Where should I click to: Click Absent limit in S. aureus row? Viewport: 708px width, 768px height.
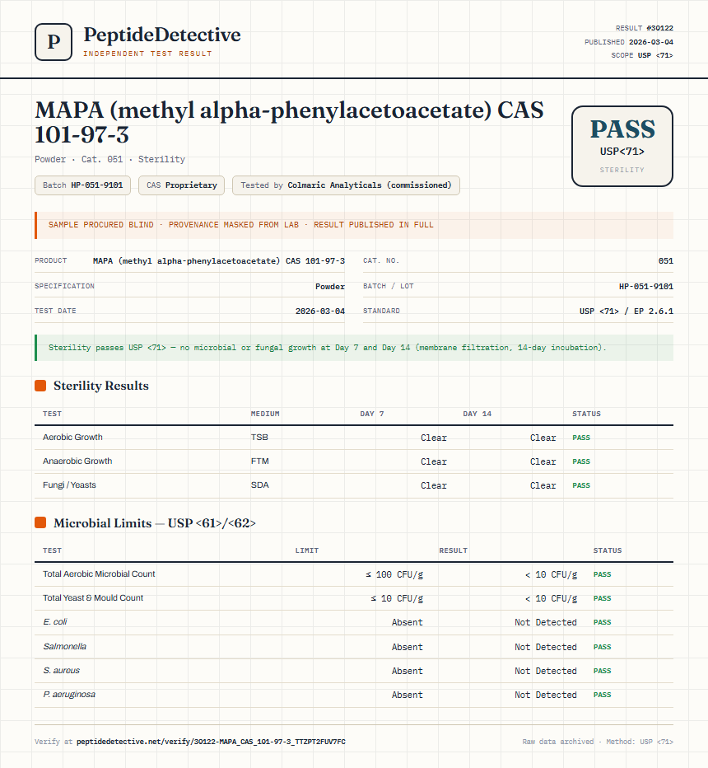click(x=407, y=671)
